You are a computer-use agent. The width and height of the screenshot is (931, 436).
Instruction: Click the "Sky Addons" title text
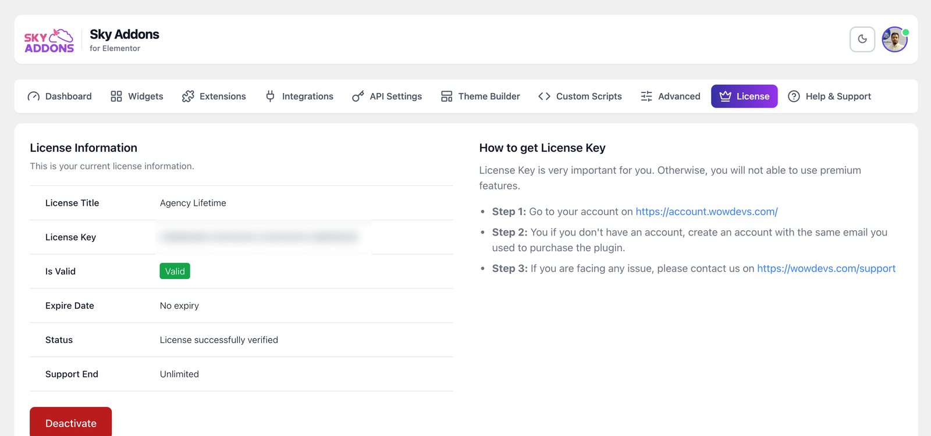pos(125,34)
